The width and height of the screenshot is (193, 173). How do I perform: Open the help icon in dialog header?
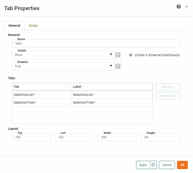pyautogui.click(x=179, y=6)
